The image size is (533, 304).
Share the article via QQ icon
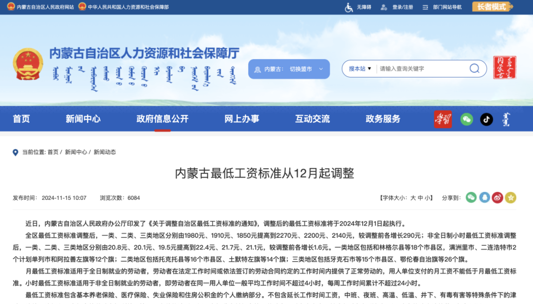point(484,197)
